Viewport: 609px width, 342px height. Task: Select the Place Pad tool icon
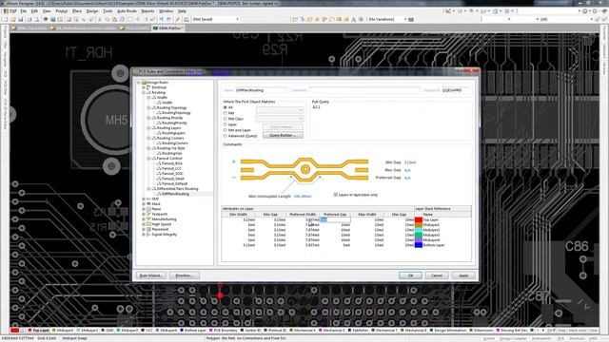(x=317, y=19)
